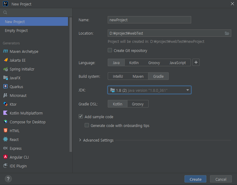
Task: Click the React atom icon
Action: [5, 139]
